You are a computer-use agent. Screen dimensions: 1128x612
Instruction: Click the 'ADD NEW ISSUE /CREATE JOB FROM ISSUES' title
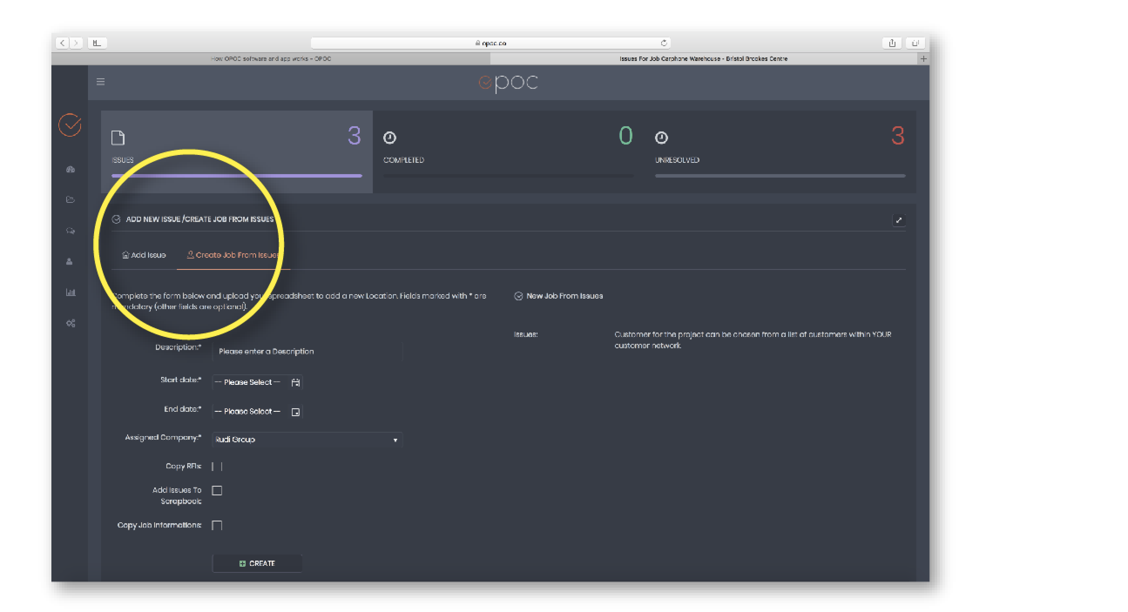coord(199,219)
